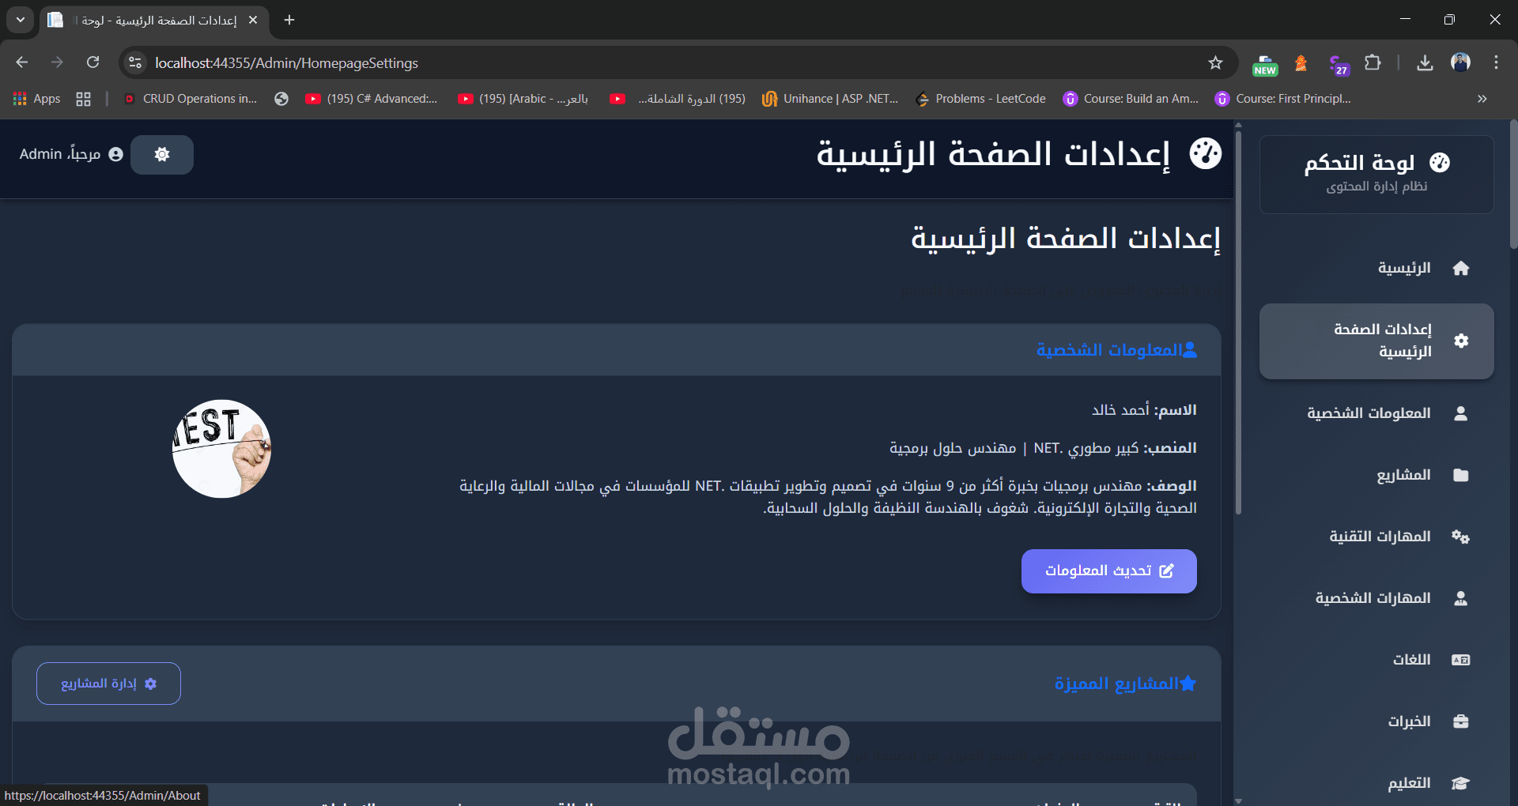Open the Apps bookmark shortcut
Viewport: 1518px width, 806px height.
37,99
